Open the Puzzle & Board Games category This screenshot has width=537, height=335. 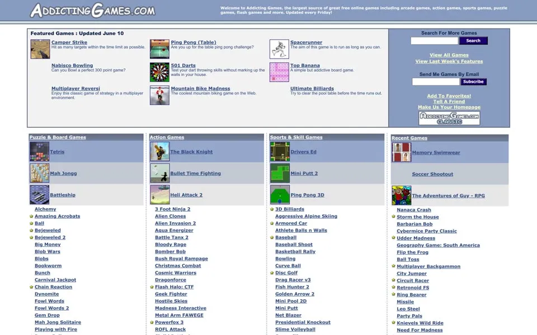pos(58,137)
